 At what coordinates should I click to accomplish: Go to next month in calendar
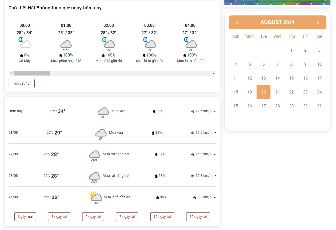pyautogui.click(x=318, y=23)
